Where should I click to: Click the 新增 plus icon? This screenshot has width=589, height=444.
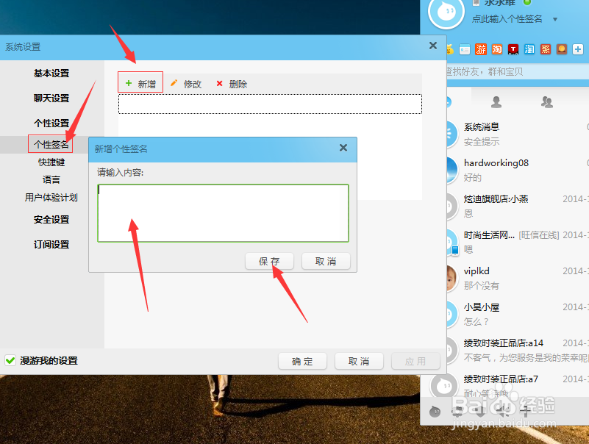(129, 83)
